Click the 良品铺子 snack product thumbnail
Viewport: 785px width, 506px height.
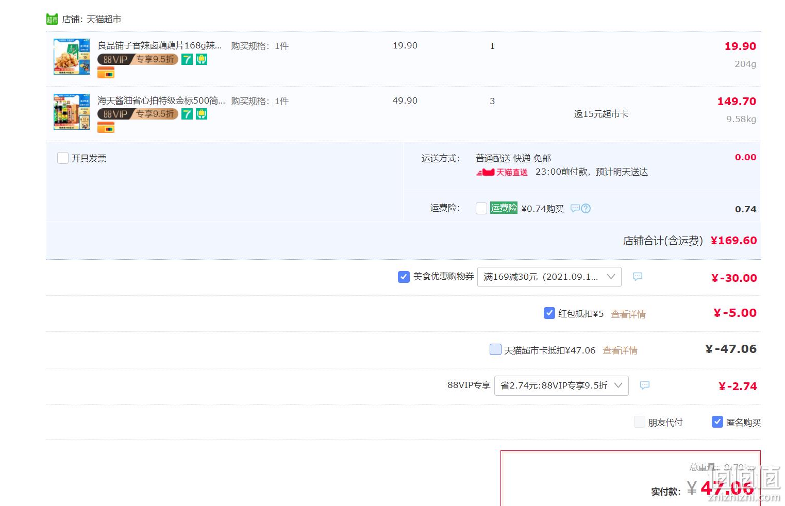click(72, 56)
